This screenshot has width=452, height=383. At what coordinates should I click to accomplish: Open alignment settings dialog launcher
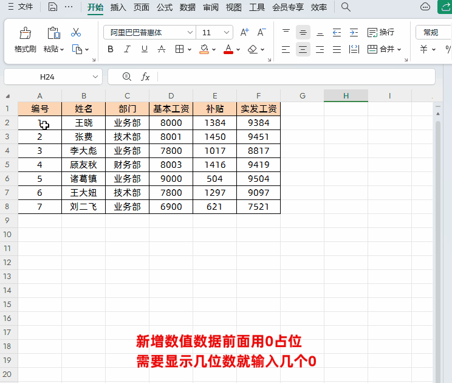coord(406,60)
